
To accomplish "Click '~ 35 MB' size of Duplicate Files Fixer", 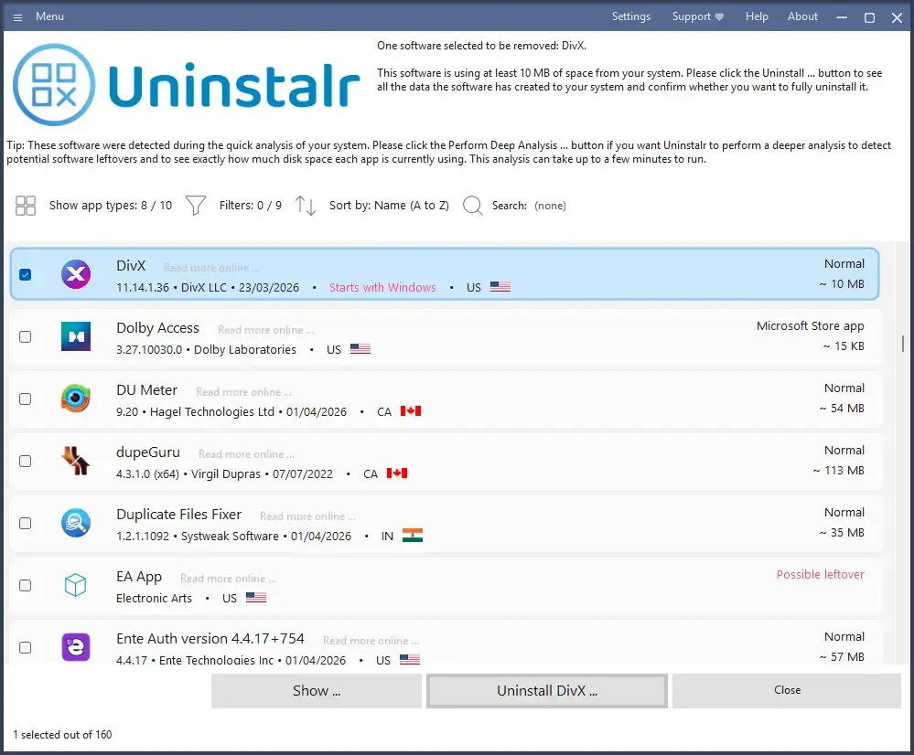I will pos(841,533).
